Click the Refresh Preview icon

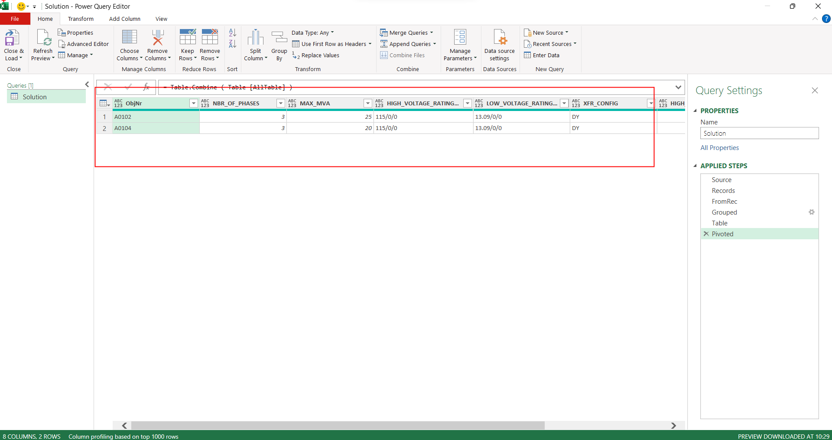point(43,38)
